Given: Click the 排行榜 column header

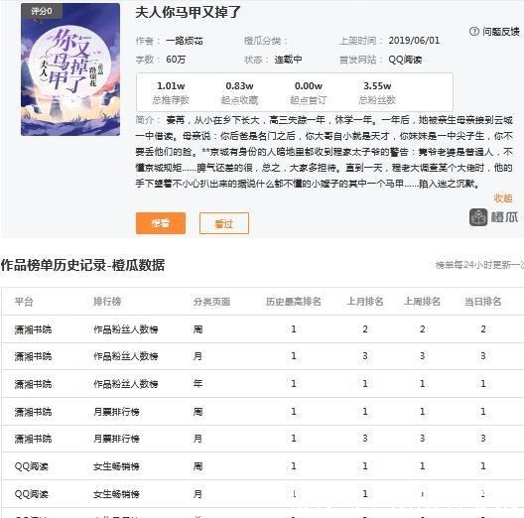Looking at the screenshot, I should pos(107,302).
